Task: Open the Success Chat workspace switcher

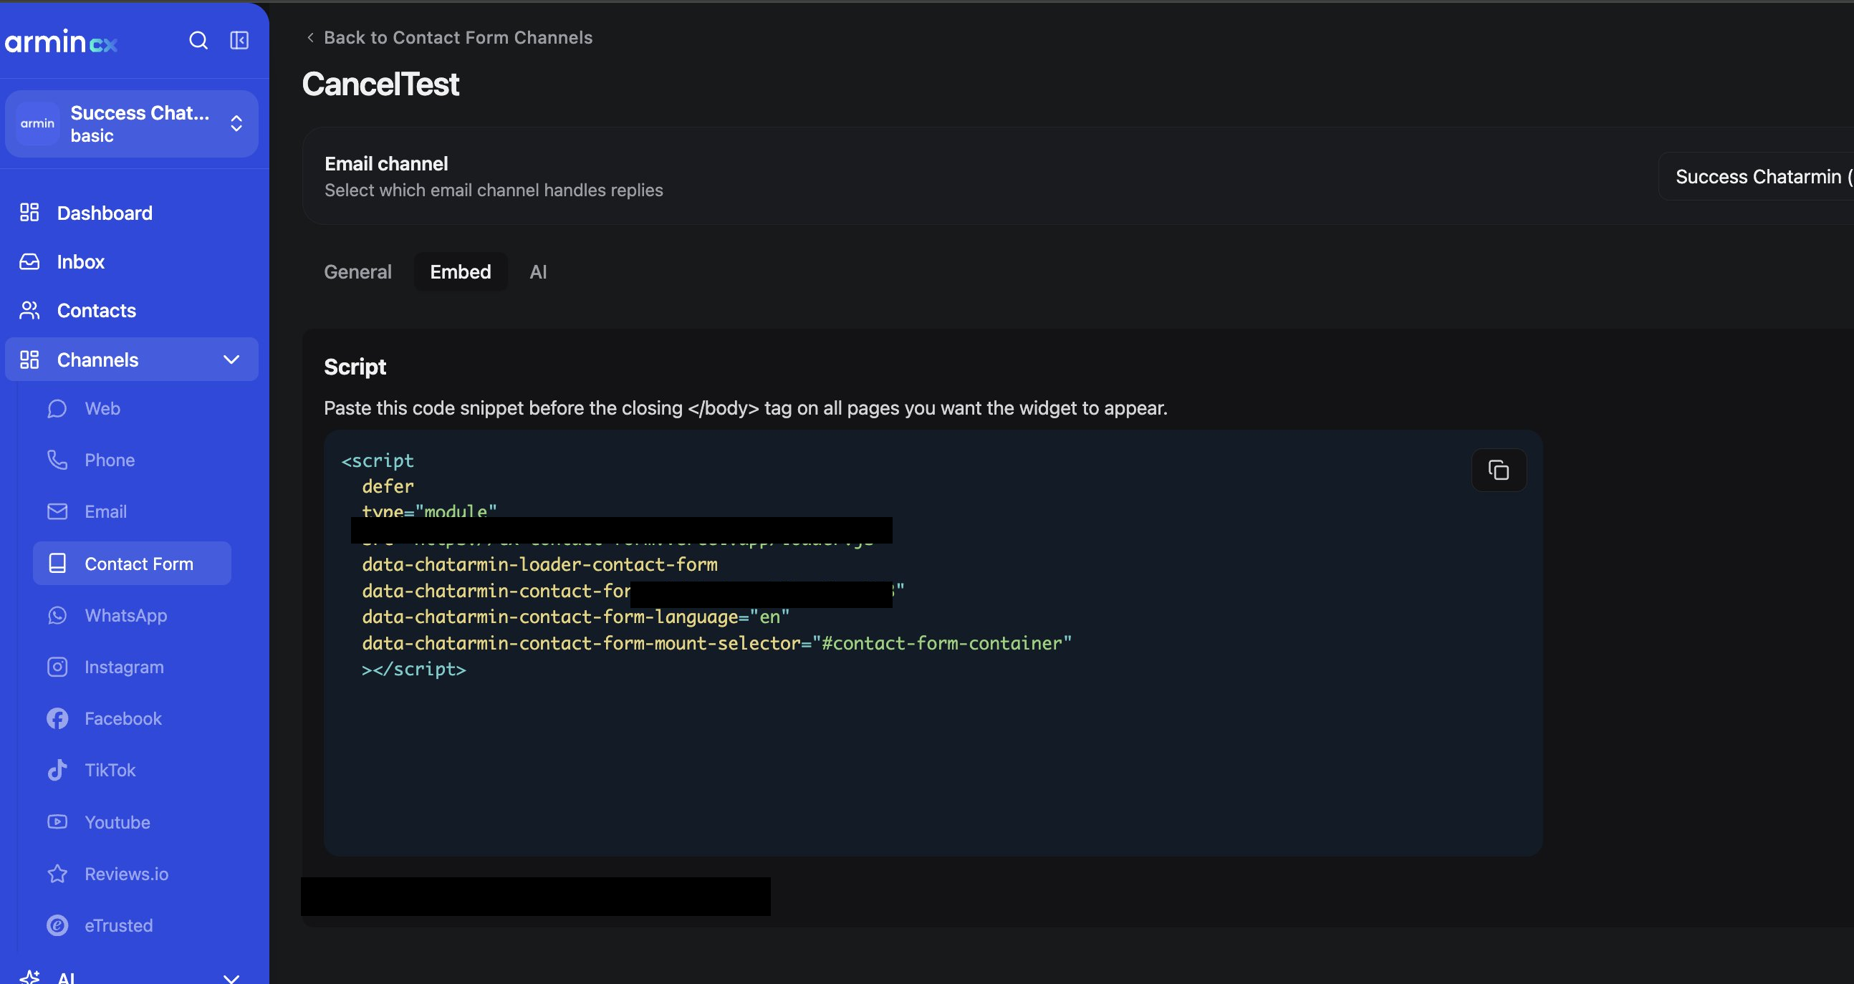Action: 132,124
